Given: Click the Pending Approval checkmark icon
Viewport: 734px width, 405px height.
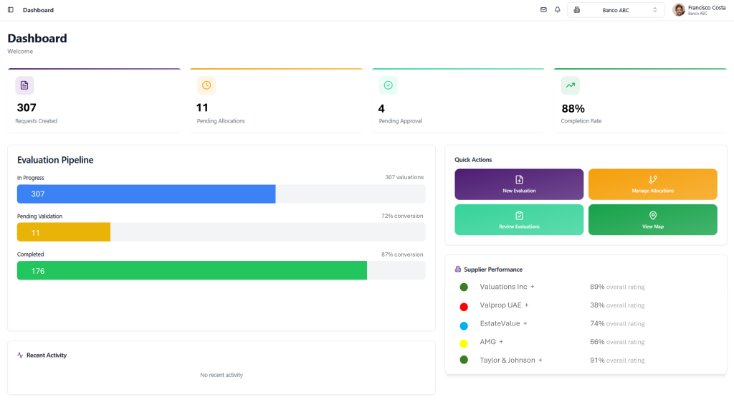Looking at the screenshot, I should (388, 85).
